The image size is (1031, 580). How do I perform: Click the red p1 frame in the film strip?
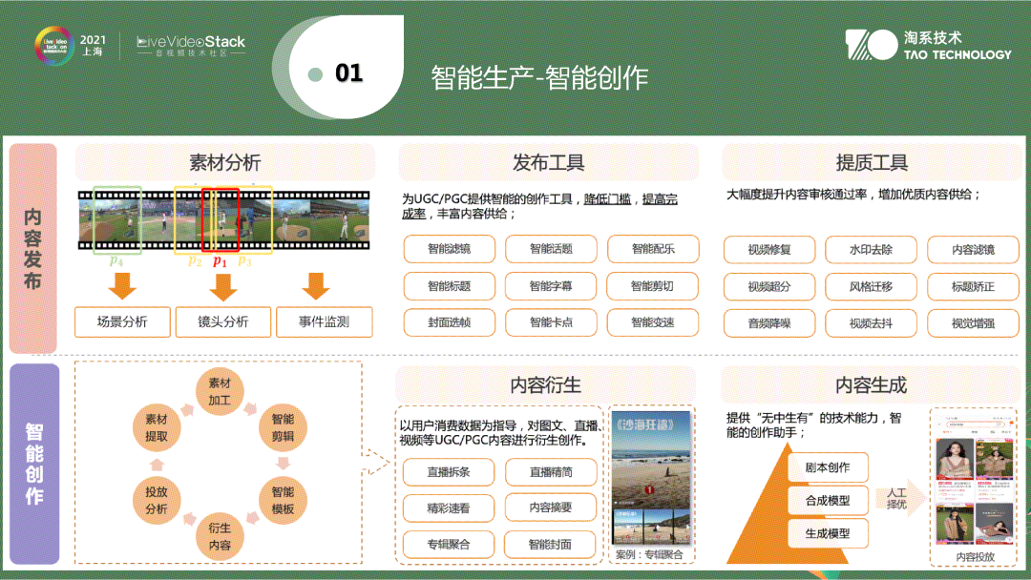click(220, 221)
